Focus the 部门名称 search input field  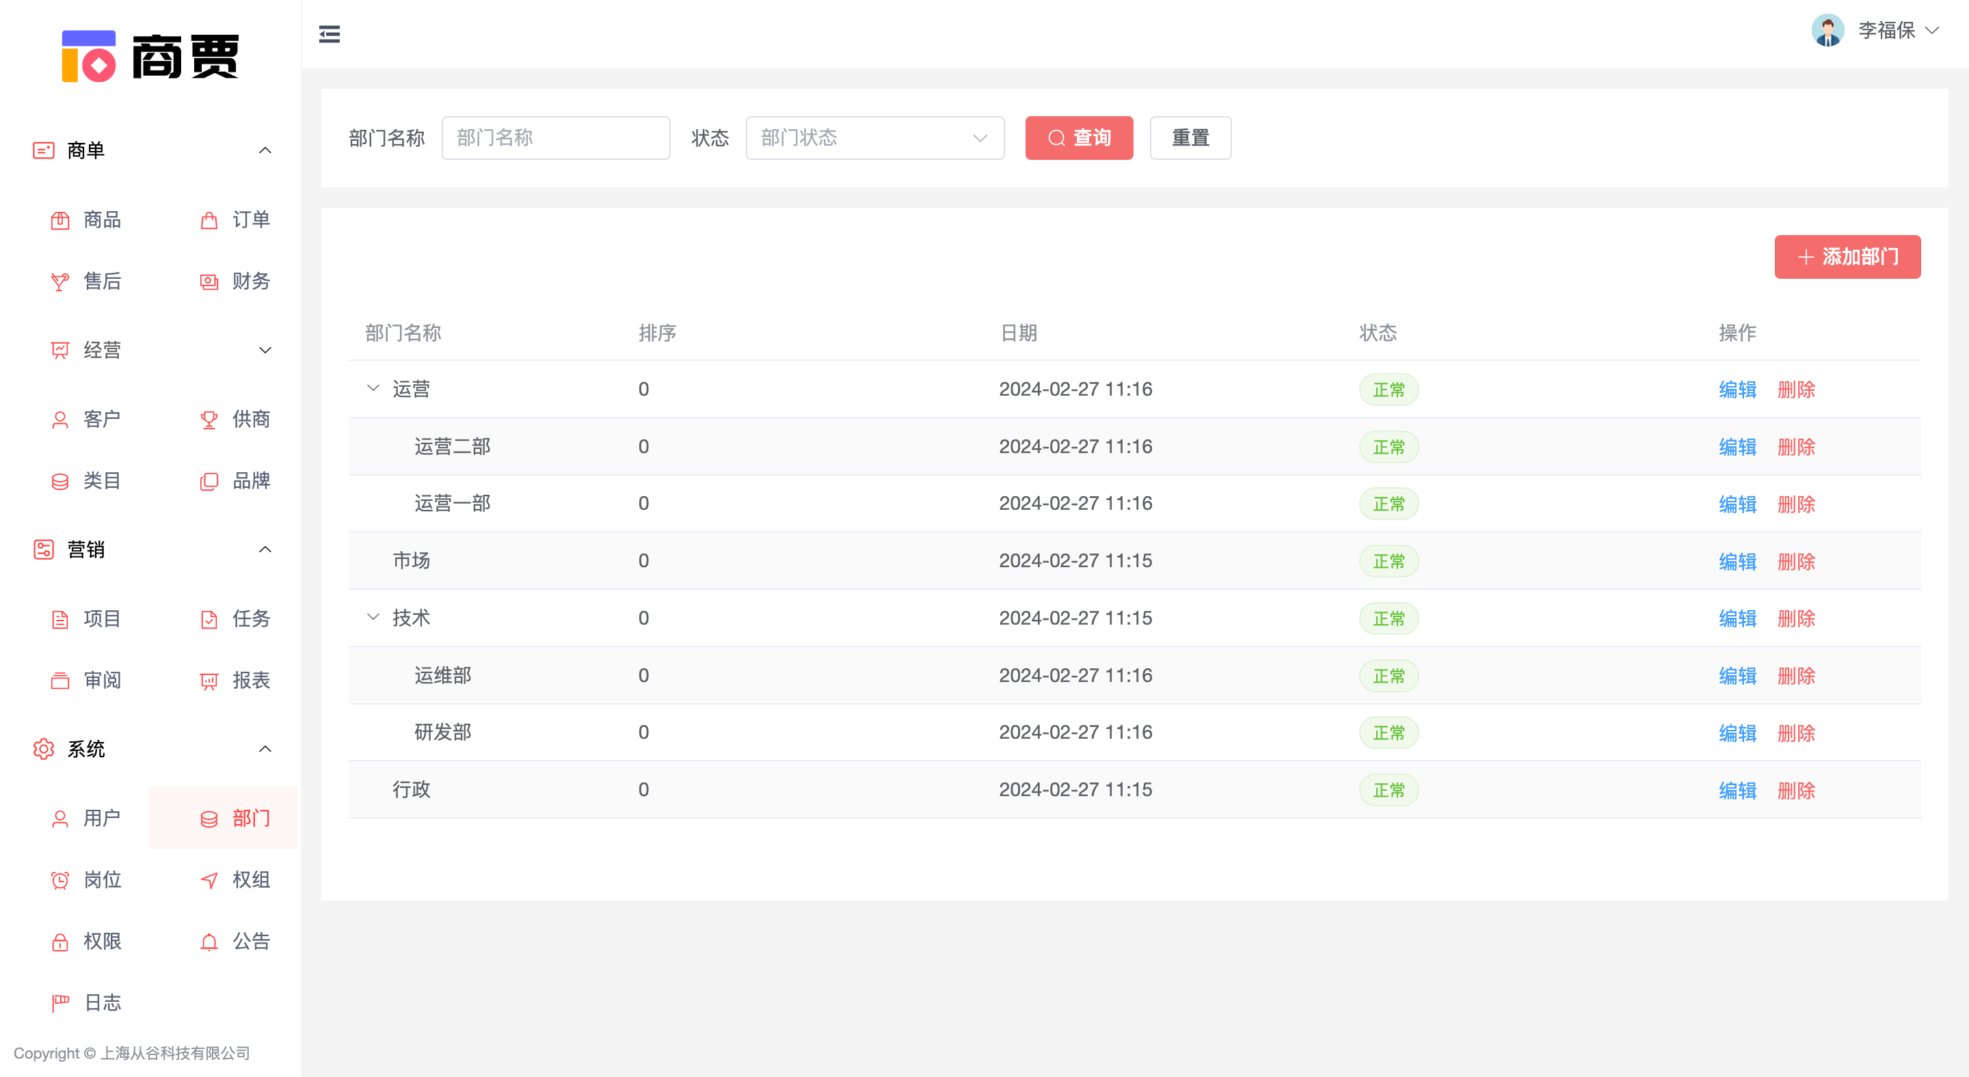(x=556, y=137)
